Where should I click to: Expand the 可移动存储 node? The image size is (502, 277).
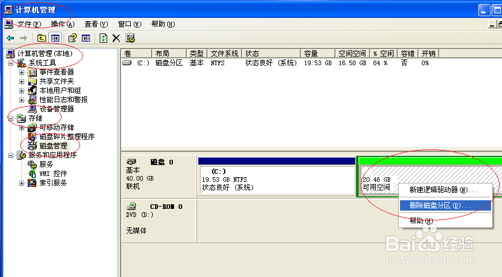point(21,128)
